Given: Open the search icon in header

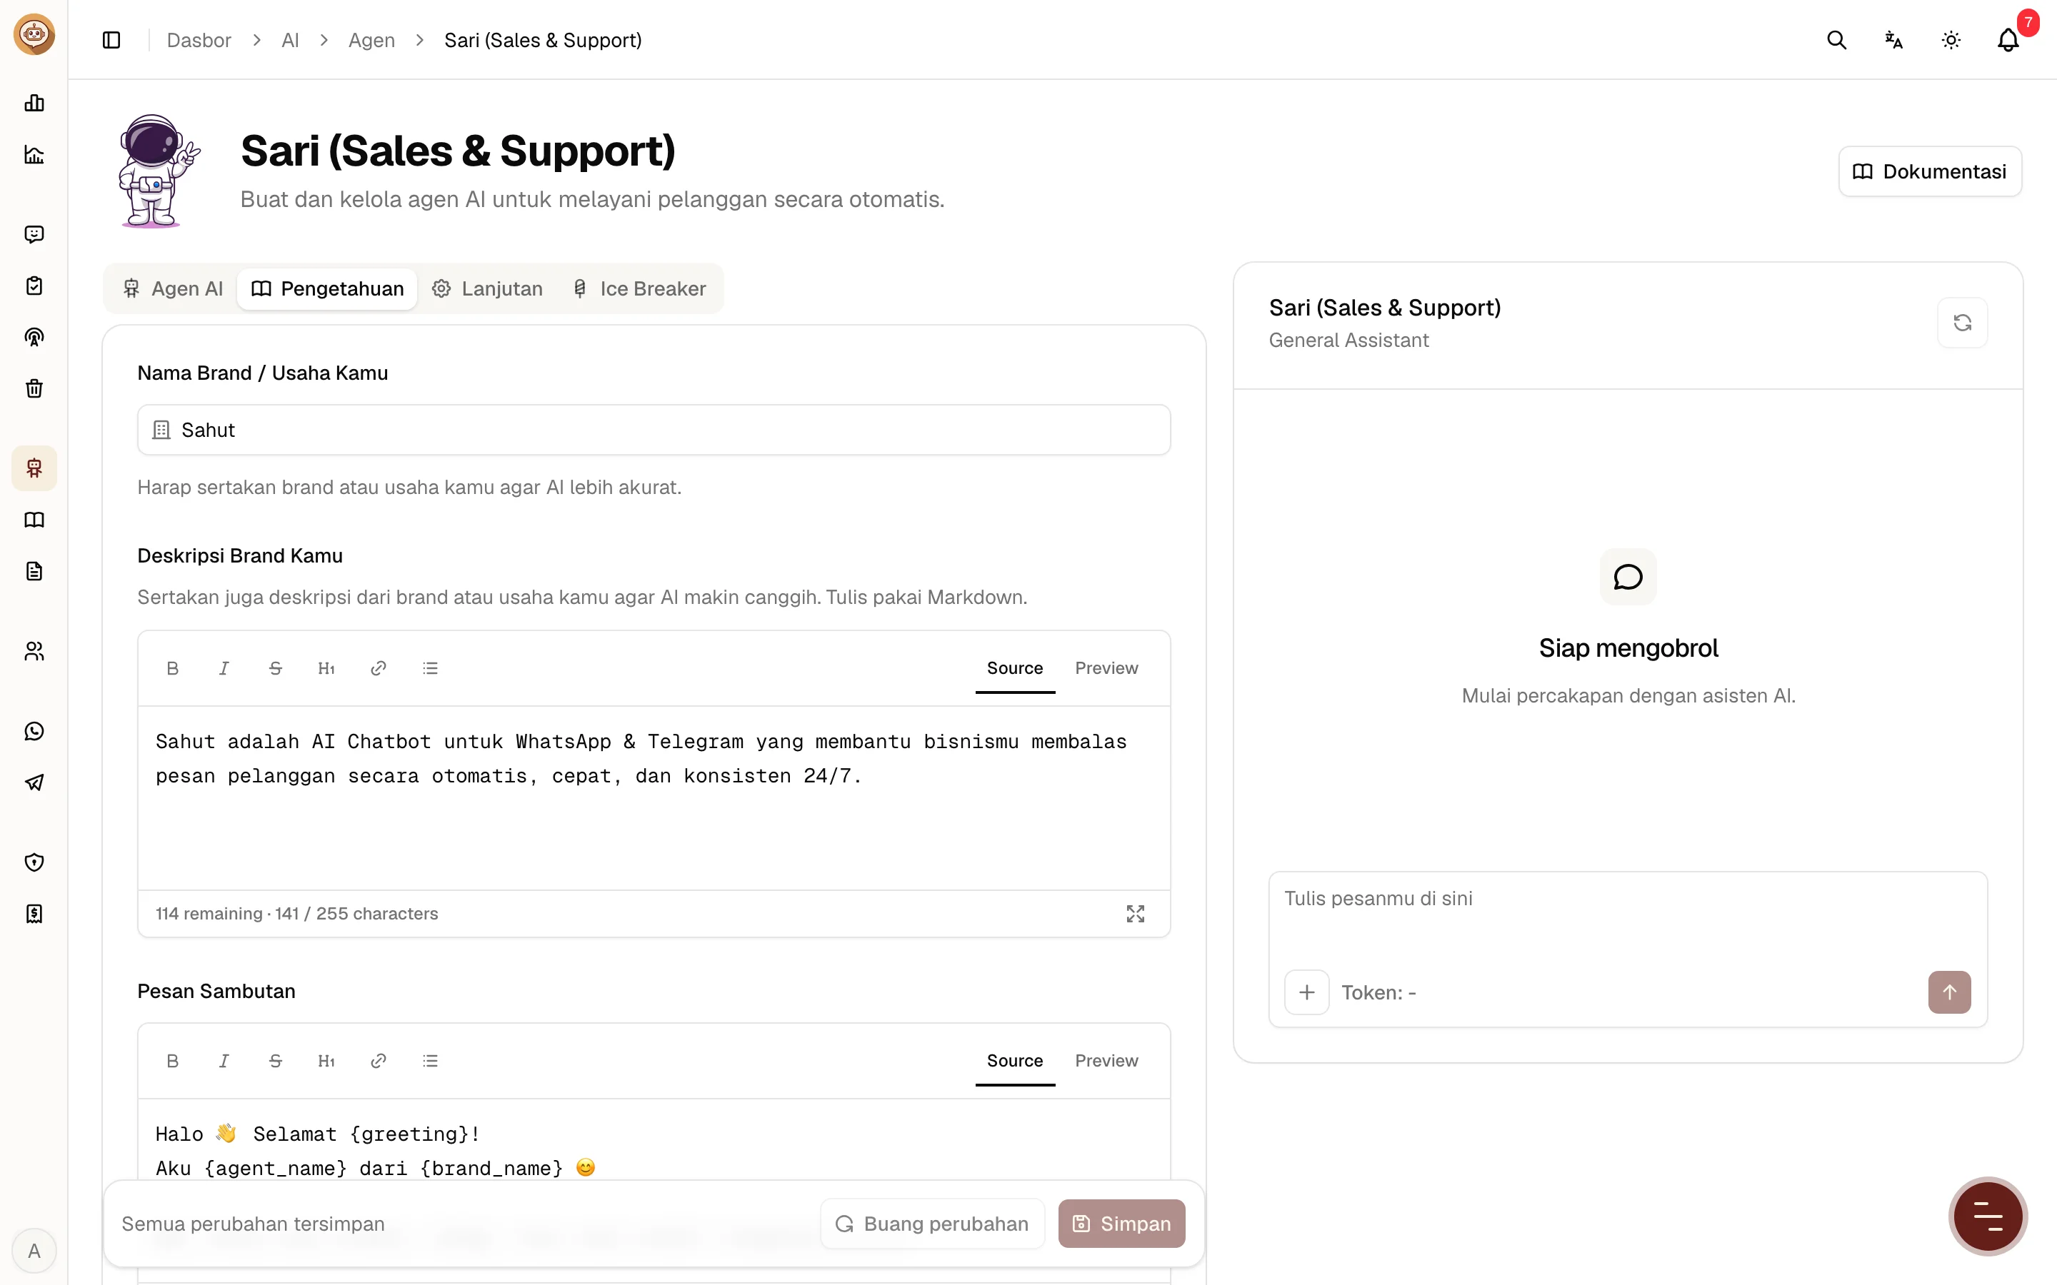Looking at the screenshot, I should coord(1836,40).
